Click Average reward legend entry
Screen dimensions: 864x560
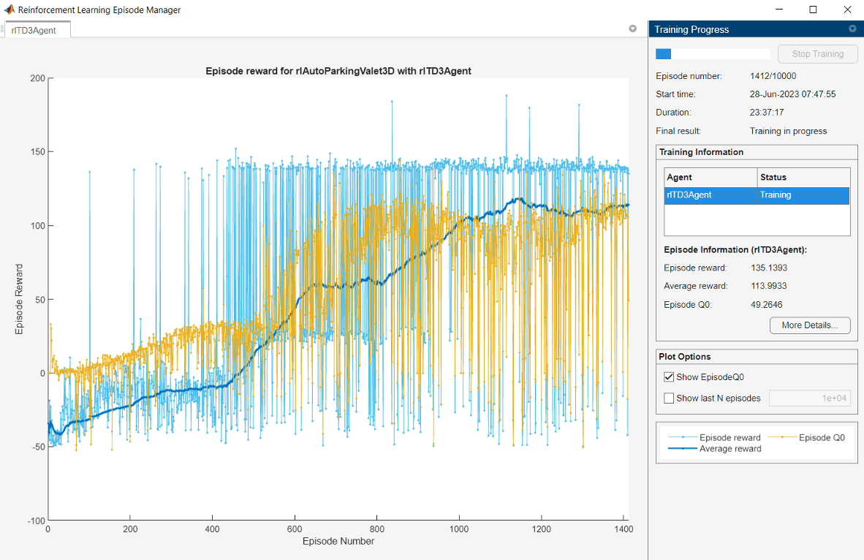(x=730, y=448)
